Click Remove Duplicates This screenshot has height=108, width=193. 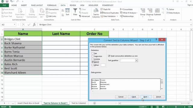click(109, 13)
